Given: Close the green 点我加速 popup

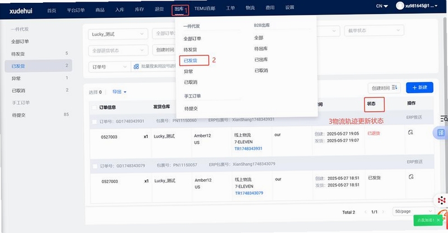Looking at the screenshot, I should [x=438, y=220].
